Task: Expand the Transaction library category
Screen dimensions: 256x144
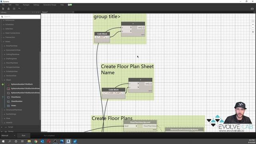Action: pos(10,37)
